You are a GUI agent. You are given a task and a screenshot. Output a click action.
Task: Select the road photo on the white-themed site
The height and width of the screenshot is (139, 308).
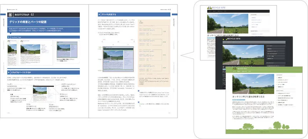click(x=228, y=23)
